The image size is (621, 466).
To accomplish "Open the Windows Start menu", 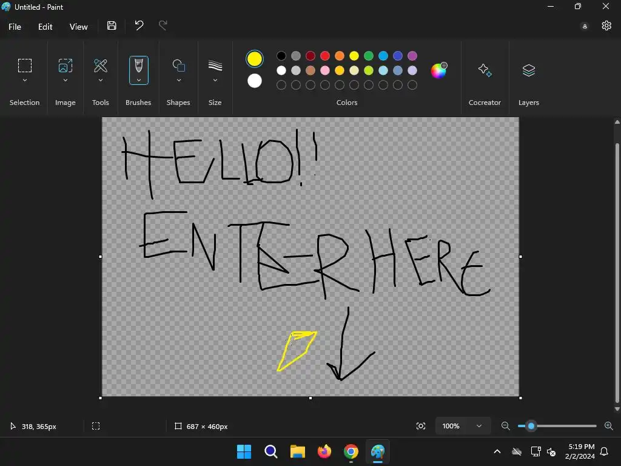I will pos(244,451).
